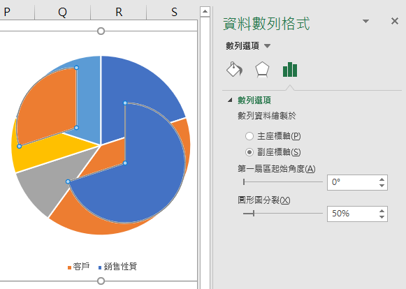The height and width of the screenshot is (289, 406).
Task: Click the 50% explosion input field
Action: pyautogui.click(x=352, y=214)
